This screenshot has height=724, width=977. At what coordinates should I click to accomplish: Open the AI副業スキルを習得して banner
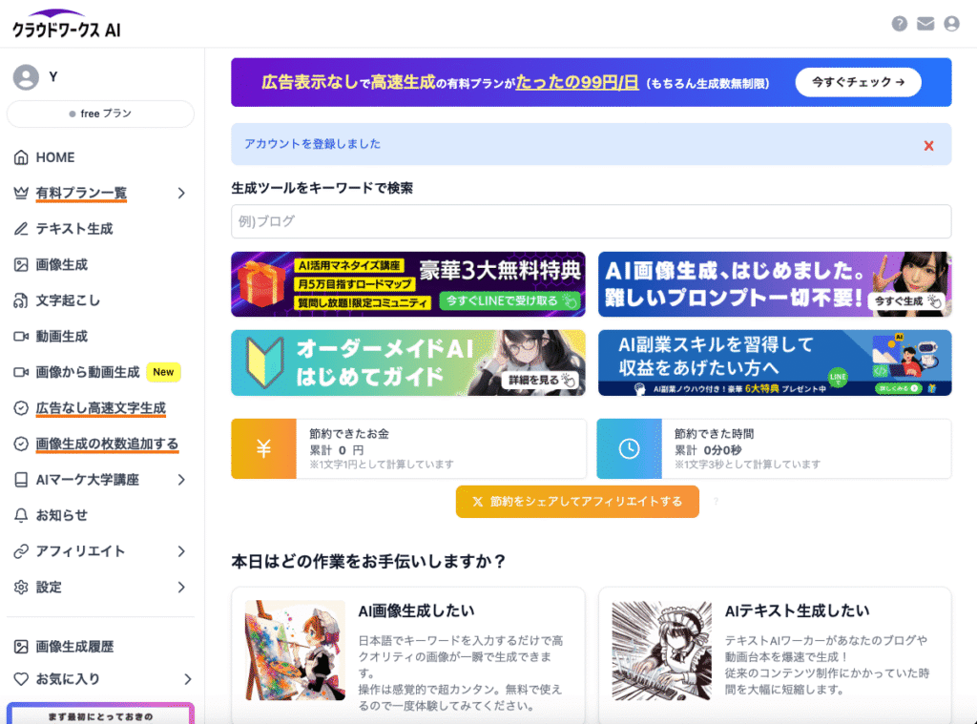pos(775,362)
